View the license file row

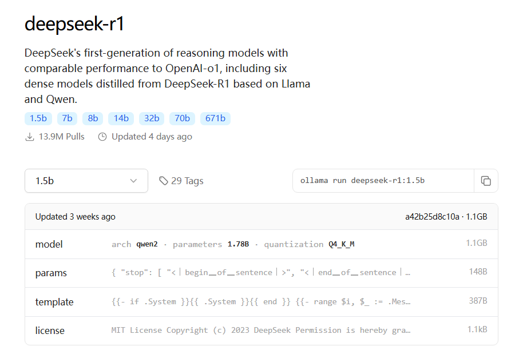(x=261, y=331)
